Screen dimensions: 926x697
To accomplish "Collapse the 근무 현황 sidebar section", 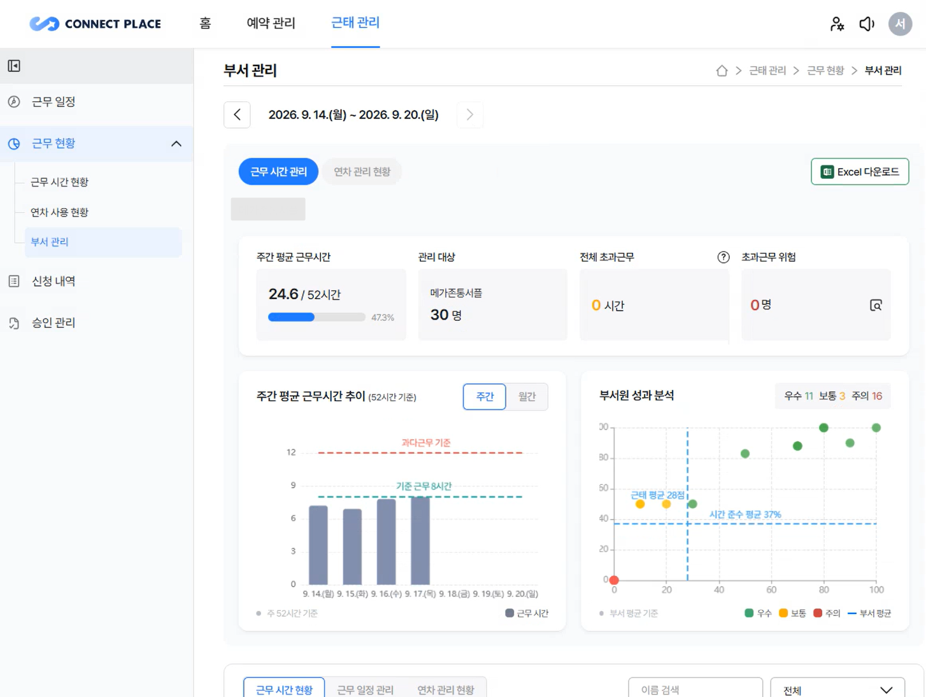I will pos(176,144).
